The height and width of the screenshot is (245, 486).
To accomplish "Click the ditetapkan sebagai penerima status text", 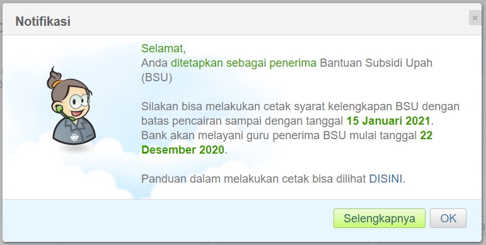I will pos(243,63).
